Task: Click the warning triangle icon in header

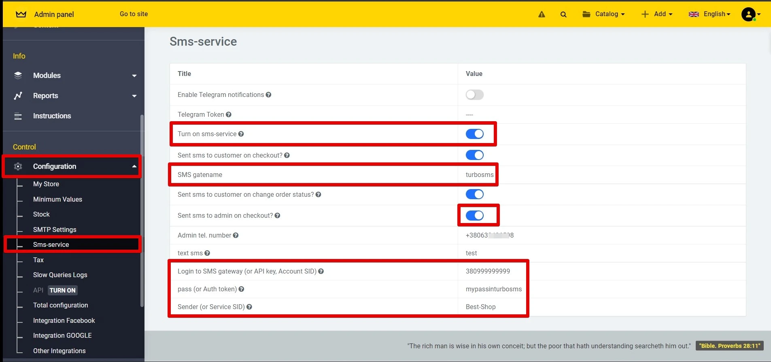Action: (542, 15)
